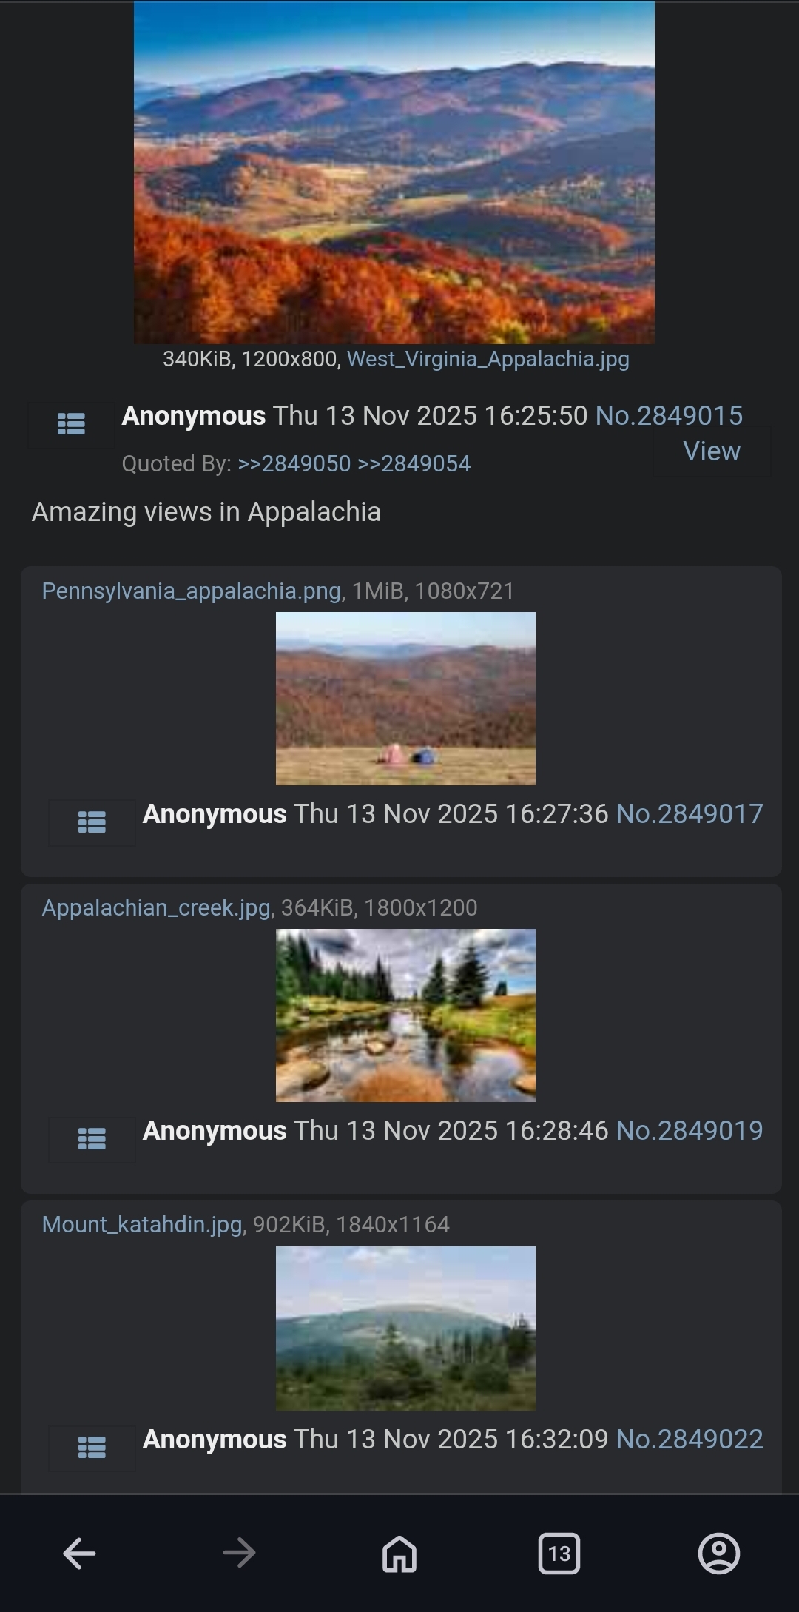Expand the Mount Katahdin thumbnail
This screenshot has height=1612, width=799.
tap(405, 1329)
